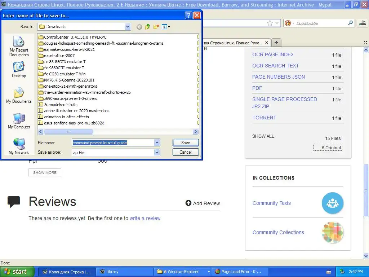Click the Save button
The width and height of the screenshot is (369, 277).
[186, 142]
